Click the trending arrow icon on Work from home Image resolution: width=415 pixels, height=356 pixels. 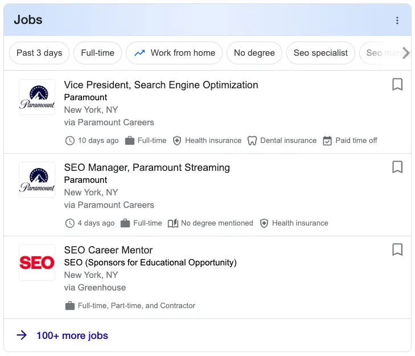click(x=139, y=53)
